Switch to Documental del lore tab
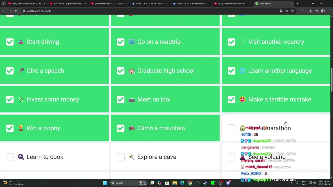The height and width of the screenshot is (187, 333). click(x=232, y=4)
